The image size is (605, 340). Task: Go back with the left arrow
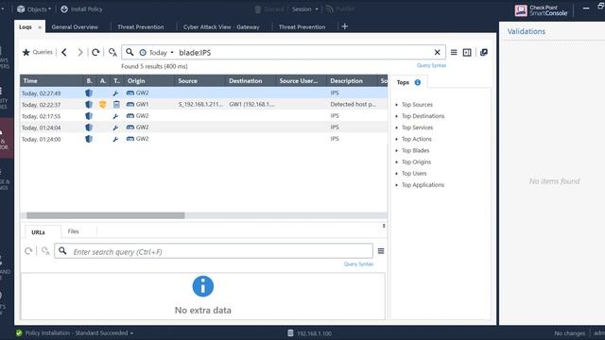(x=64, y=52)
